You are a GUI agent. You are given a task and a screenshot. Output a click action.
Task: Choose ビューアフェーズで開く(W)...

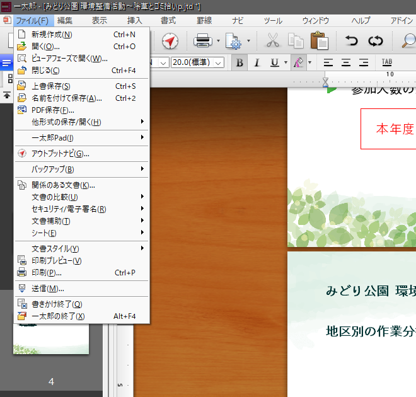coord(82,59)
